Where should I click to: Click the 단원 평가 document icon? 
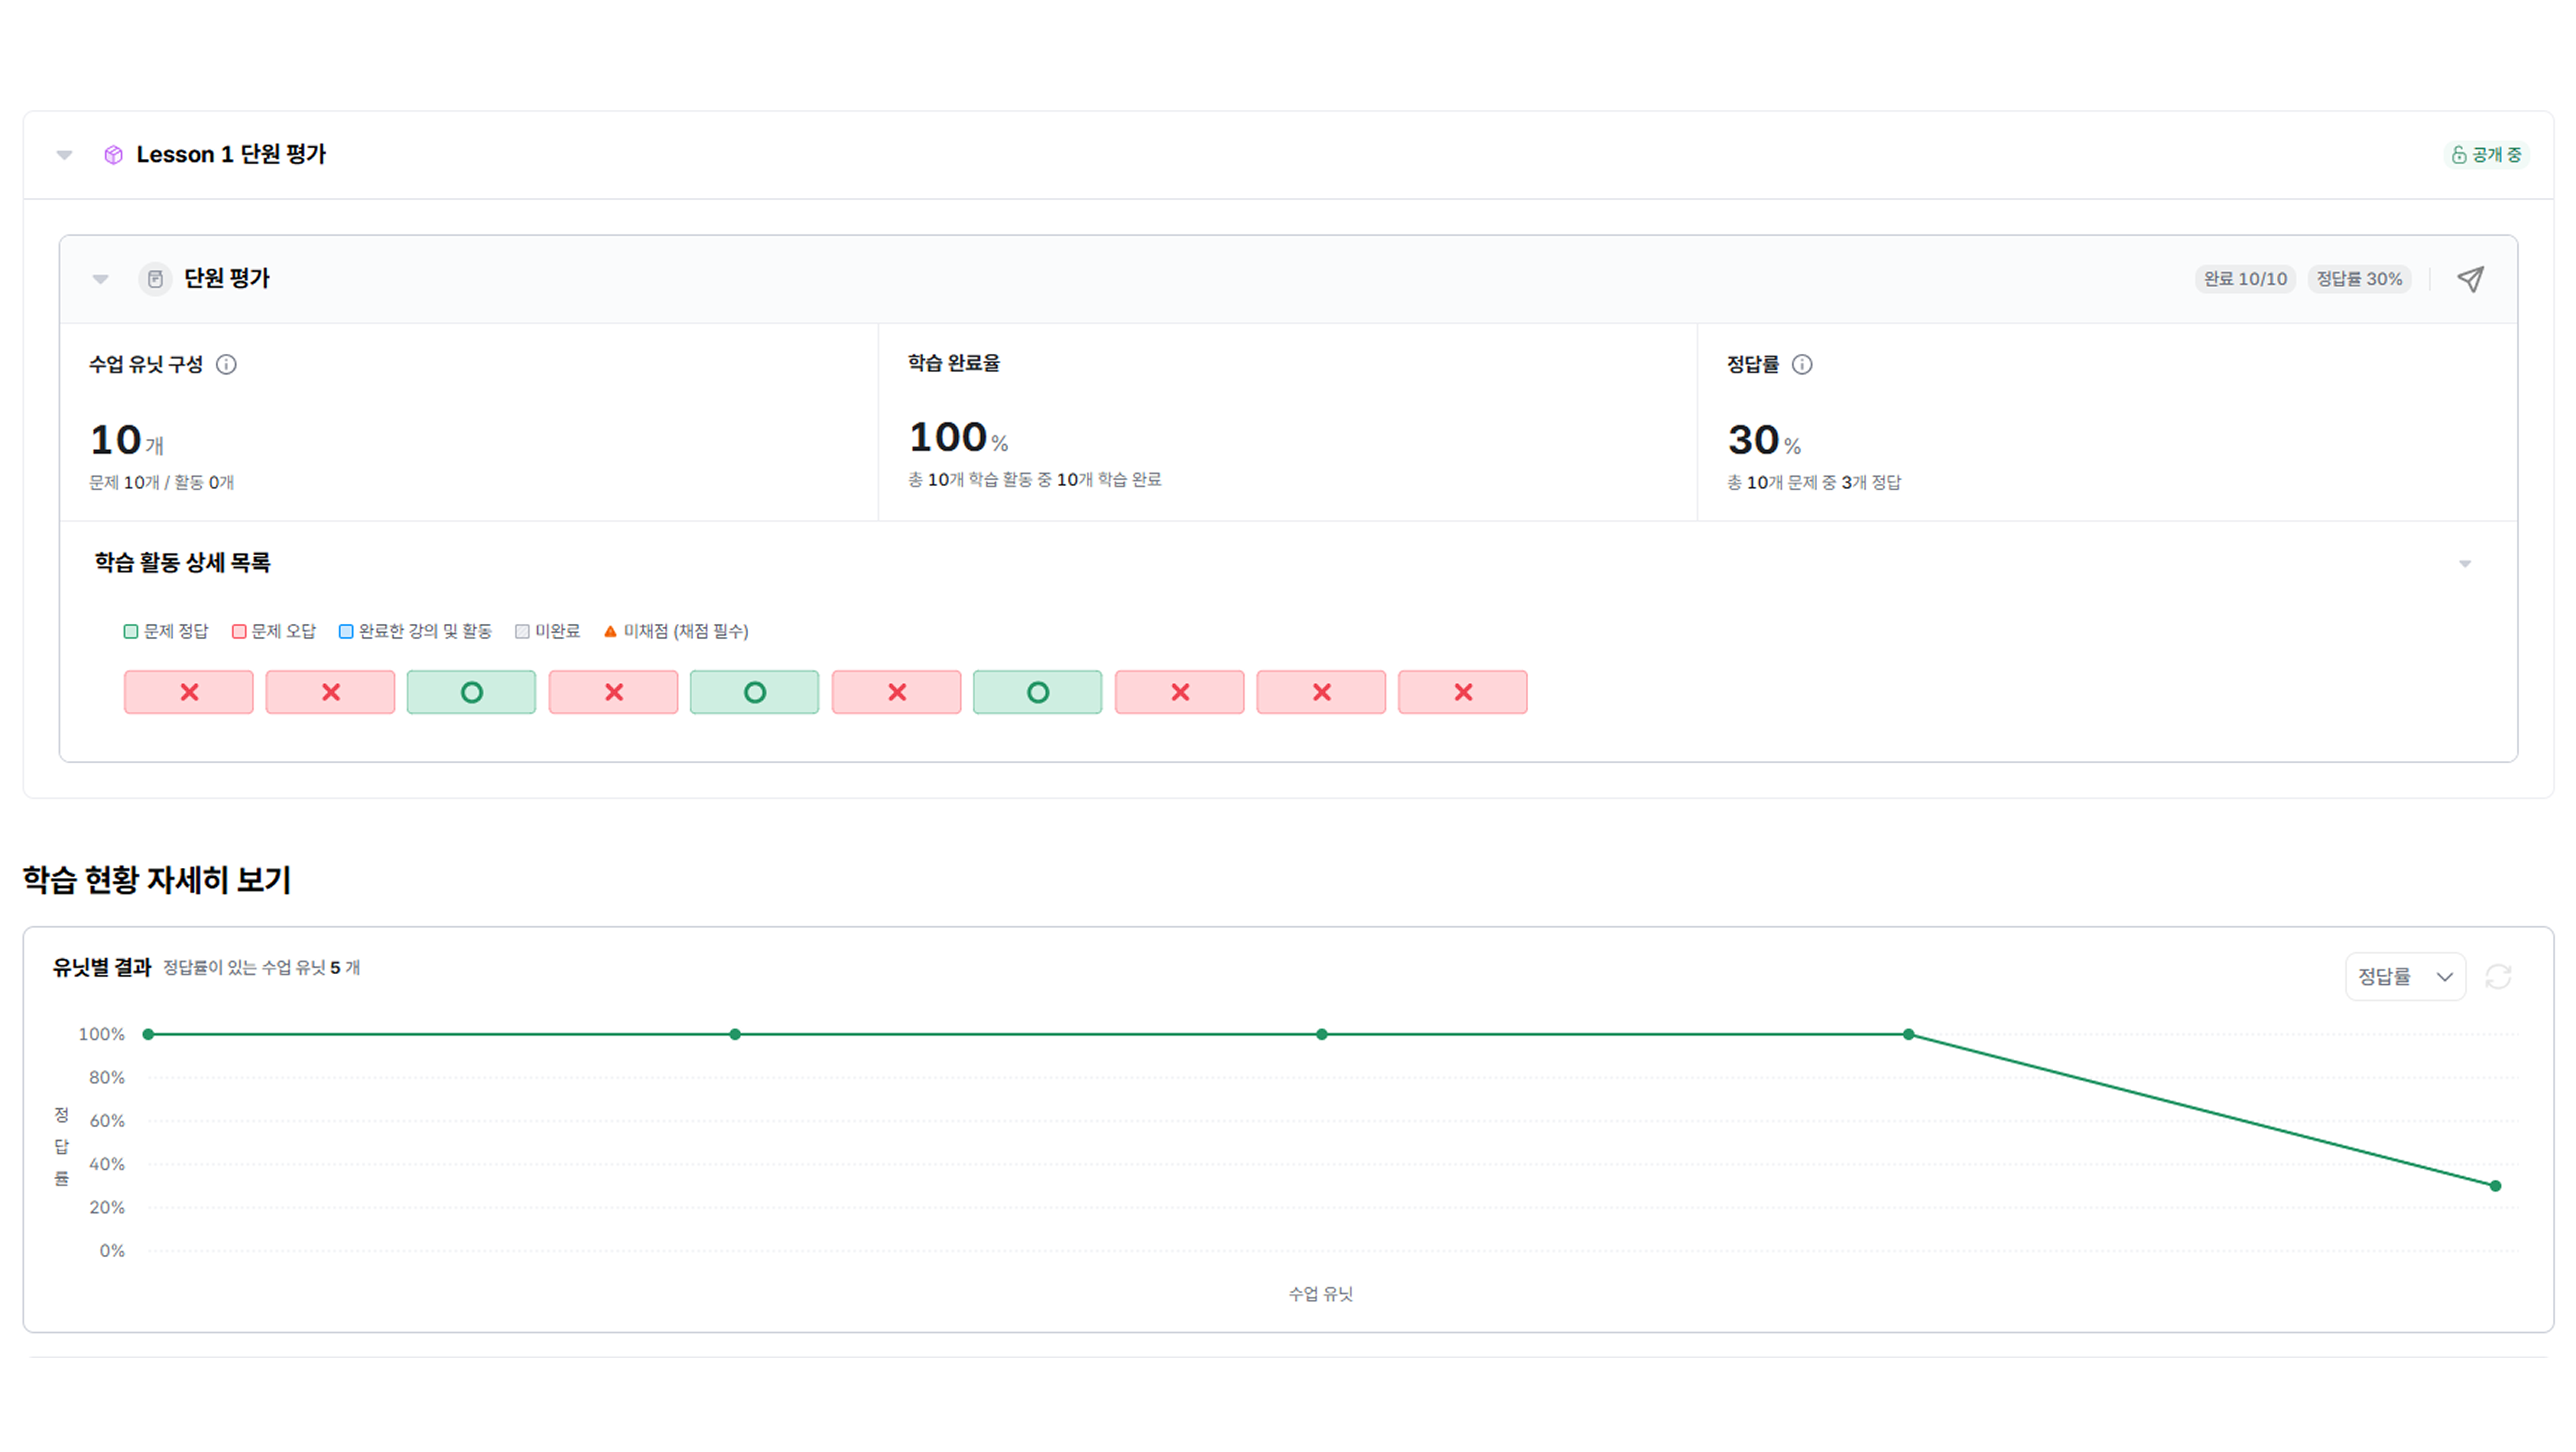(x=155, y=279)
